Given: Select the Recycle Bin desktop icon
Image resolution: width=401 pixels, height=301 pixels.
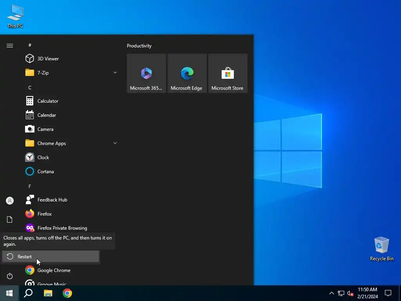Looking at the screenshot, I should click(x=381, y=249).
